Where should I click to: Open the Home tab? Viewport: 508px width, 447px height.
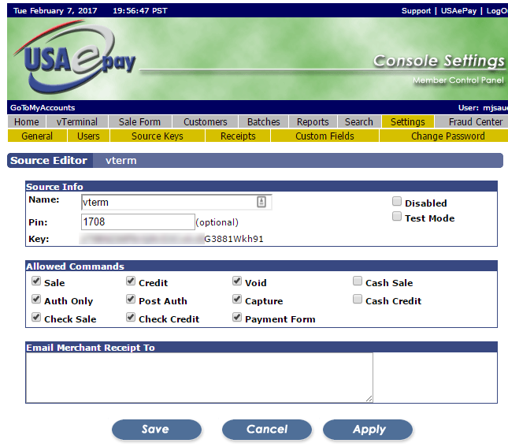click(27, 122)
